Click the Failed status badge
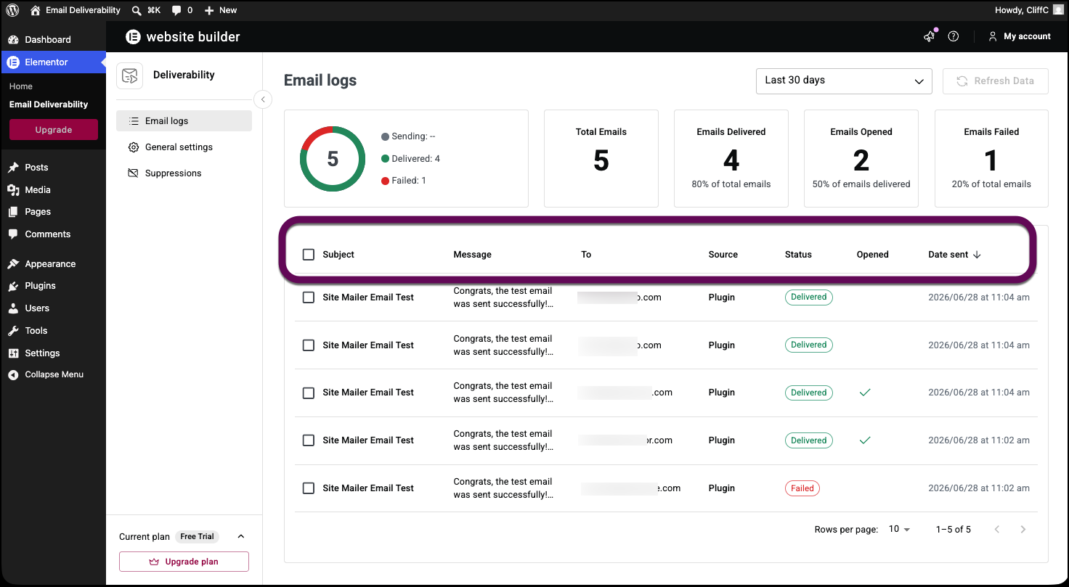1069x587 pixels. (802, 488)
